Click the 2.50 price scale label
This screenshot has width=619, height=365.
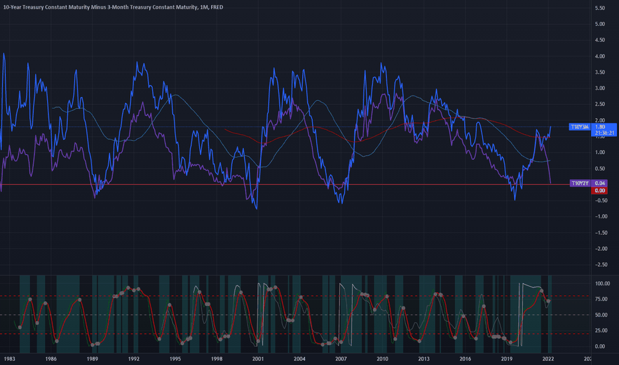600,104
